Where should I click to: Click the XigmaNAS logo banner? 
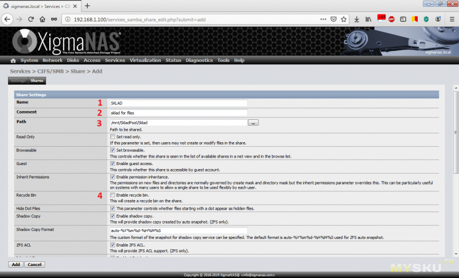[x=66, y=42]
